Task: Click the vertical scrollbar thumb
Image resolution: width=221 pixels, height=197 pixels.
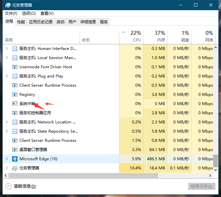Action: pos(215,161)
